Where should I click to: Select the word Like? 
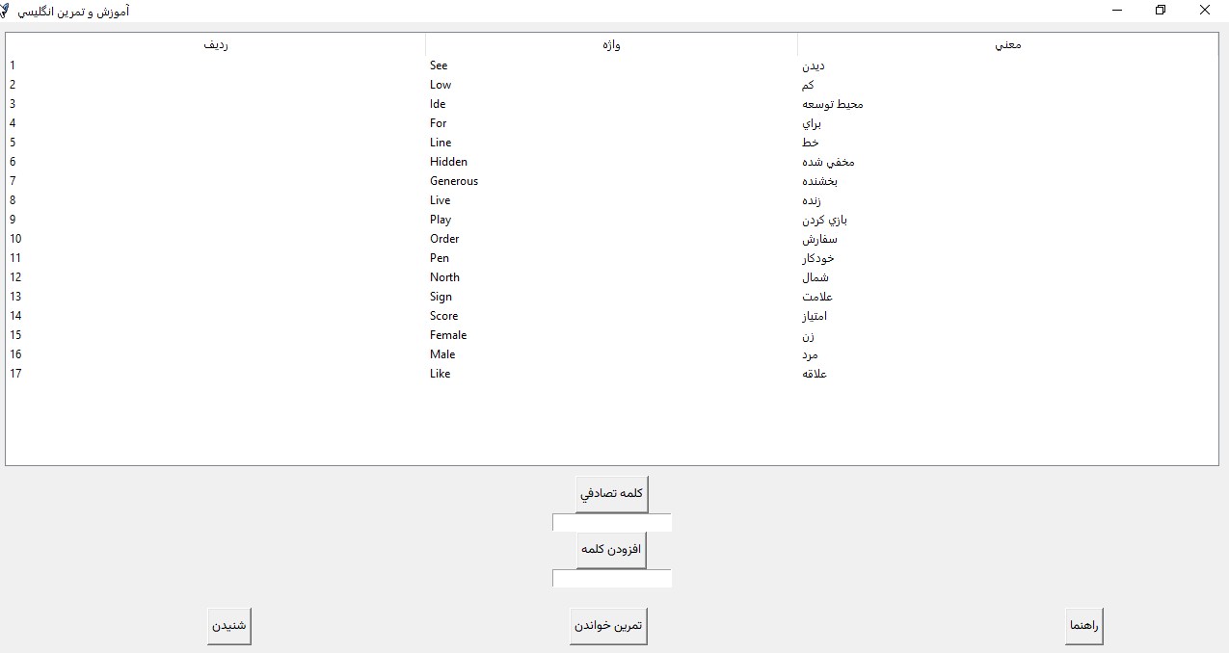click(x=440, y=374)
